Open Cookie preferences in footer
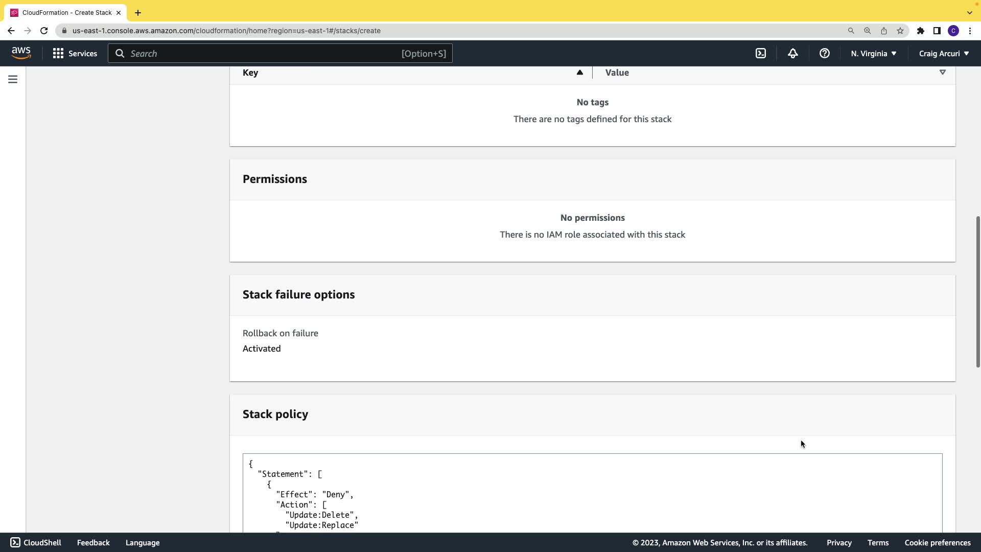This screenshot has height=552, width=981. (x=937, y=543)
